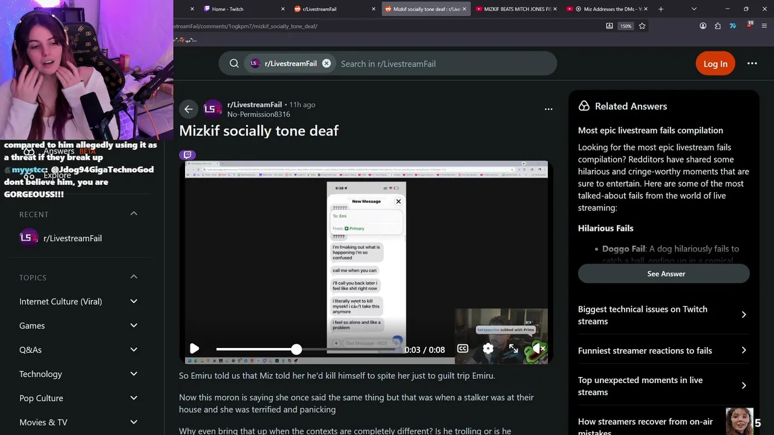Open a new browser tab

point(660,9)
